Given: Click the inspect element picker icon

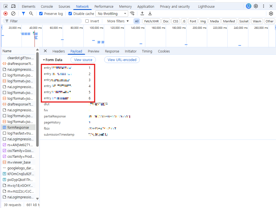Looking at the screenshot, I should (x=6, y=6).
